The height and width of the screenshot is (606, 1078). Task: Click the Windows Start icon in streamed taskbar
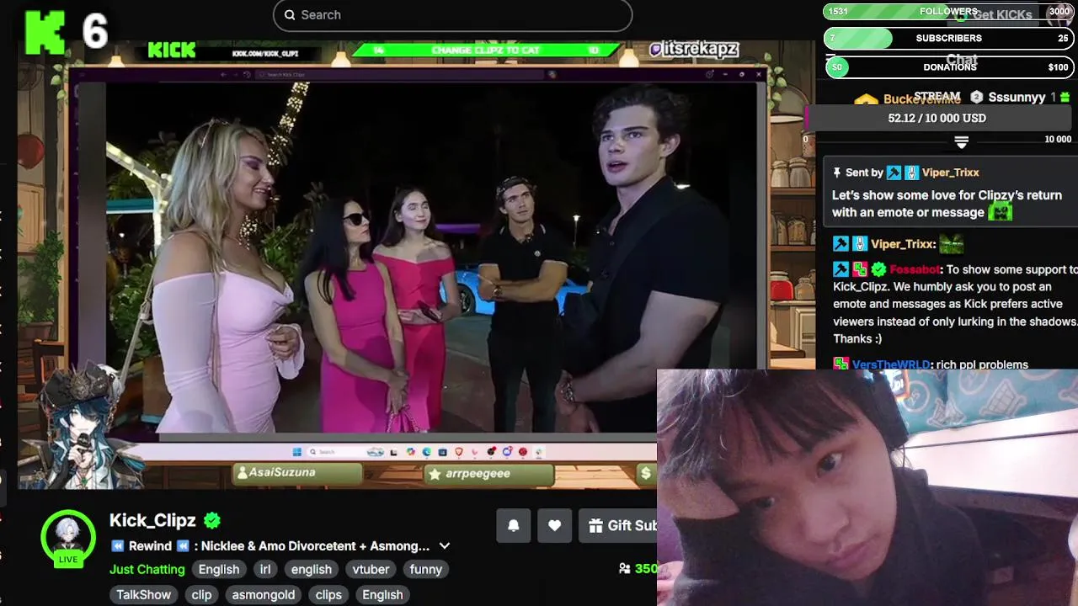coord(296,452)
